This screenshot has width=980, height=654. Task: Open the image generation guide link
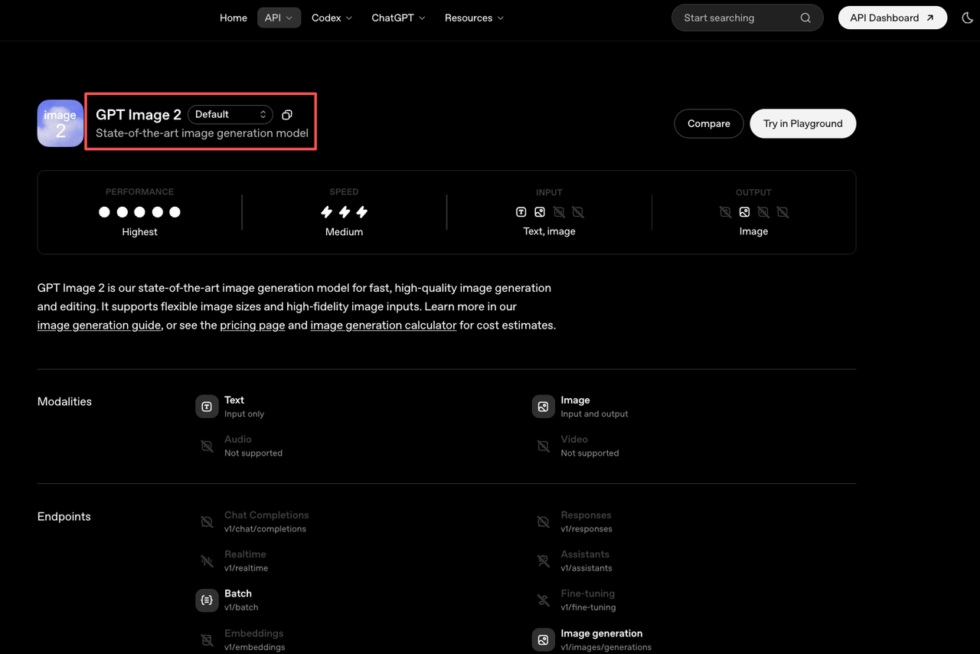pyautogui.click(x=100, y=325)
